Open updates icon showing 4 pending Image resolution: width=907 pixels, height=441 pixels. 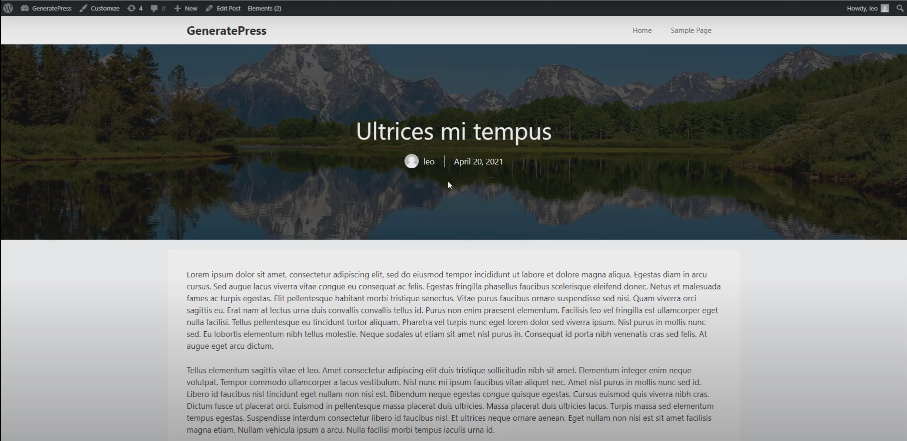coord(135,8)
